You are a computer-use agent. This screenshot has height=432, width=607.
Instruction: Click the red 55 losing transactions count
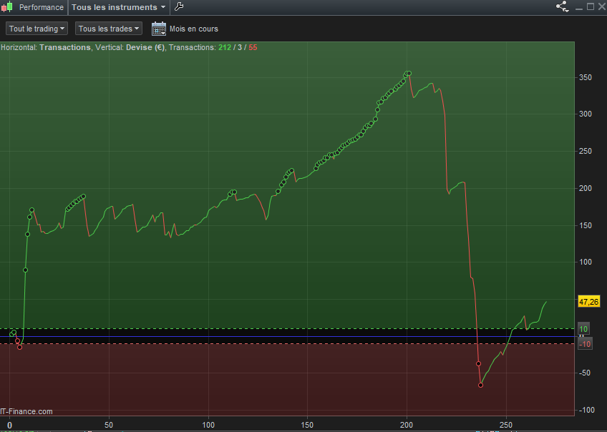(253, 48)
